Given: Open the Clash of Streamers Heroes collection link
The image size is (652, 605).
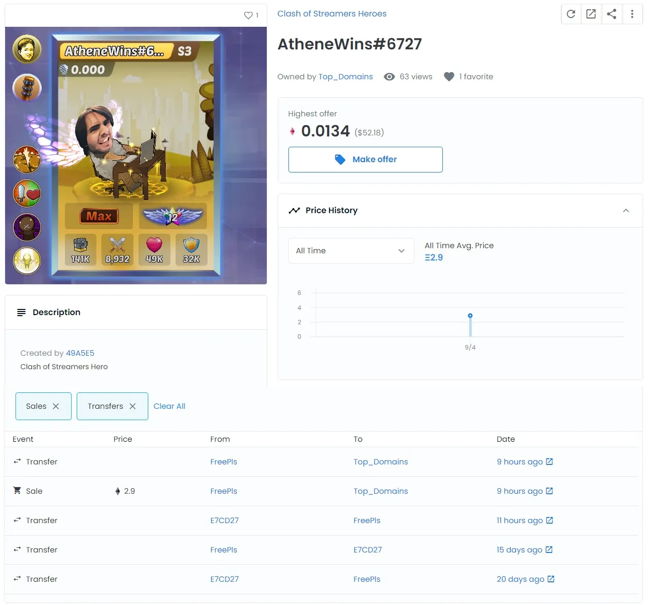Looking at the screenshot, I should click(332, 14).
